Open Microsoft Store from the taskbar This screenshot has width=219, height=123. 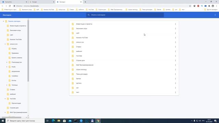[x=64, y=121]
